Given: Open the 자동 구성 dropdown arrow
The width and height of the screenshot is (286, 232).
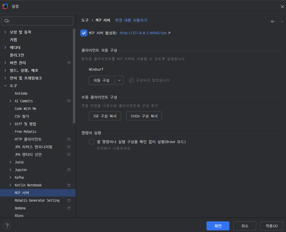Looking at the screenshot, I should pos(119,80).
